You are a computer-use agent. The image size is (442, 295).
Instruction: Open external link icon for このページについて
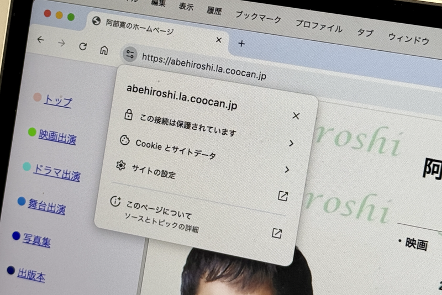tap(277, 233)
